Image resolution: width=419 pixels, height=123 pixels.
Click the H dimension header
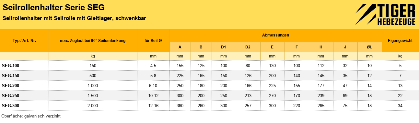click(x=321, y=47)
